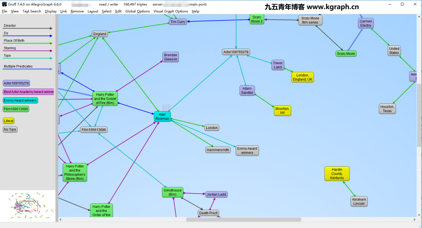Select the Alan Rickman node
The image size is (422, 228).
click(162, 117)
